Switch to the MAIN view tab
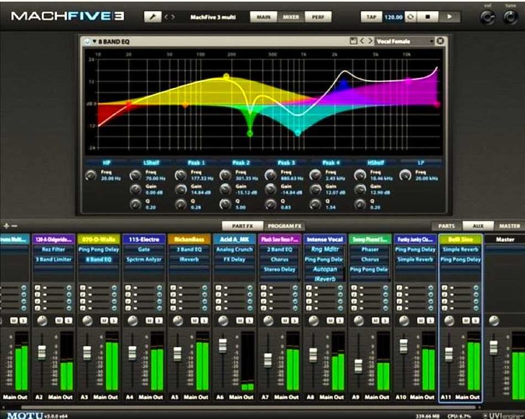The width and height of the screenshot is (525, 419). point(263,17)
